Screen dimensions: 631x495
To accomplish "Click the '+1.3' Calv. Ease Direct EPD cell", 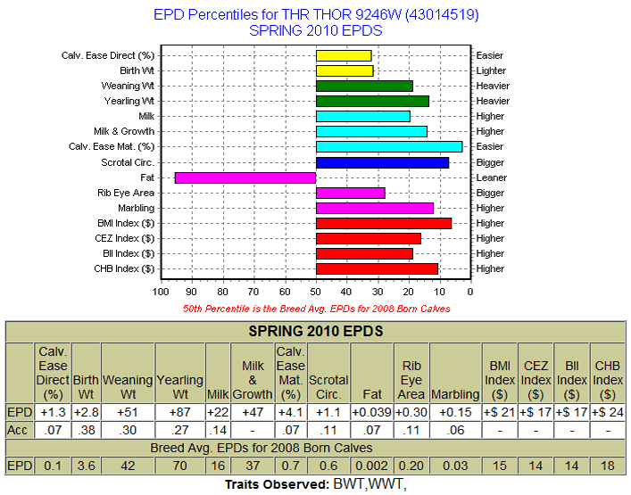I will click(x=53, y=412).
